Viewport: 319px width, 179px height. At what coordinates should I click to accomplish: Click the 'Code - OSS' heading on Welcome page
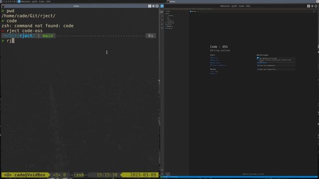coord(219,47)
